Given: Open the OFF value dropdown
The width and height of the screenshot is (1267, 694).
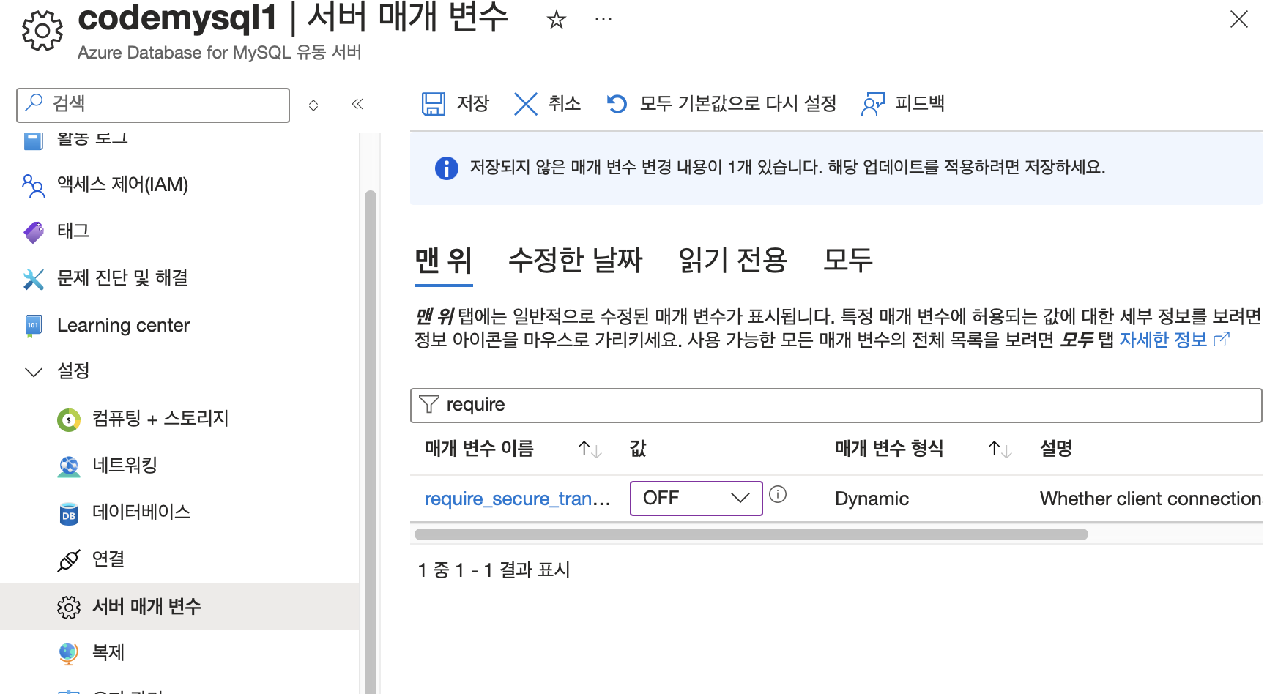Looking at the screenshot, I should coord(696,499).
